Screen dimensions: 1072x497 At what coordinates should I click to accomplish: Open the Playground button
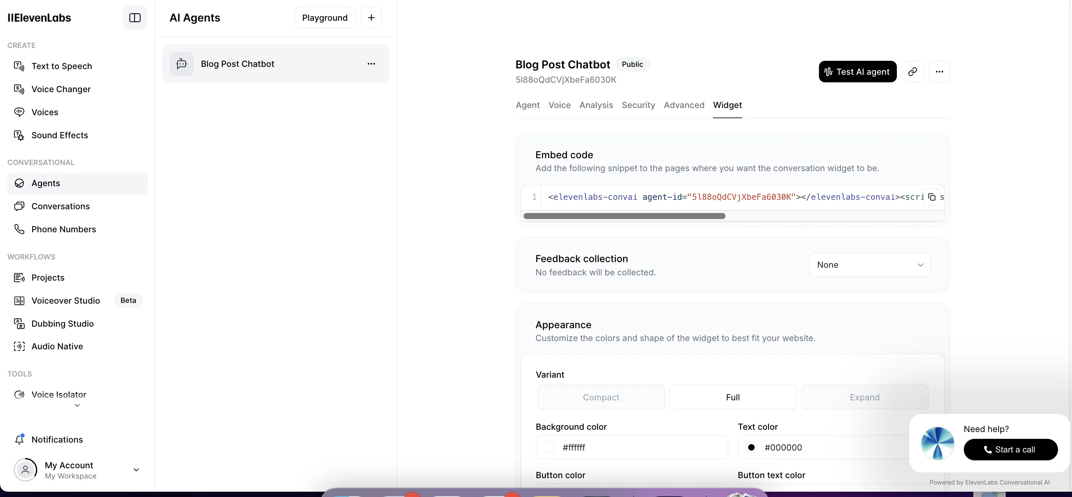pyautogui.click(x=324, y=17)
